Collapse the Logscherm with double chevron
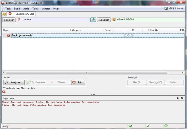187x129 pixels. click(178, 98)
